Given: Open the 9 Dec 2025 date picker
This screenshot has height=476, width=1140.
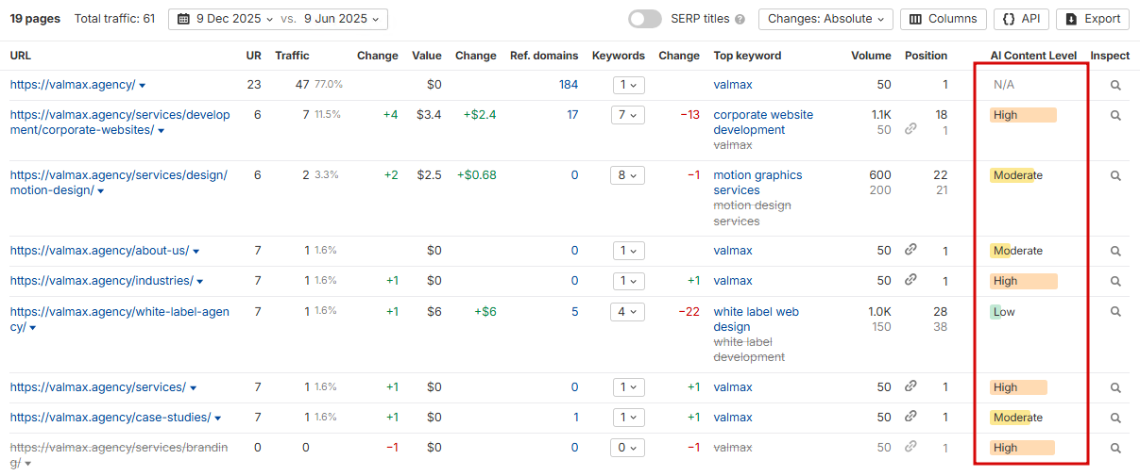Looking at the screenshot, I should click(224, 19).
